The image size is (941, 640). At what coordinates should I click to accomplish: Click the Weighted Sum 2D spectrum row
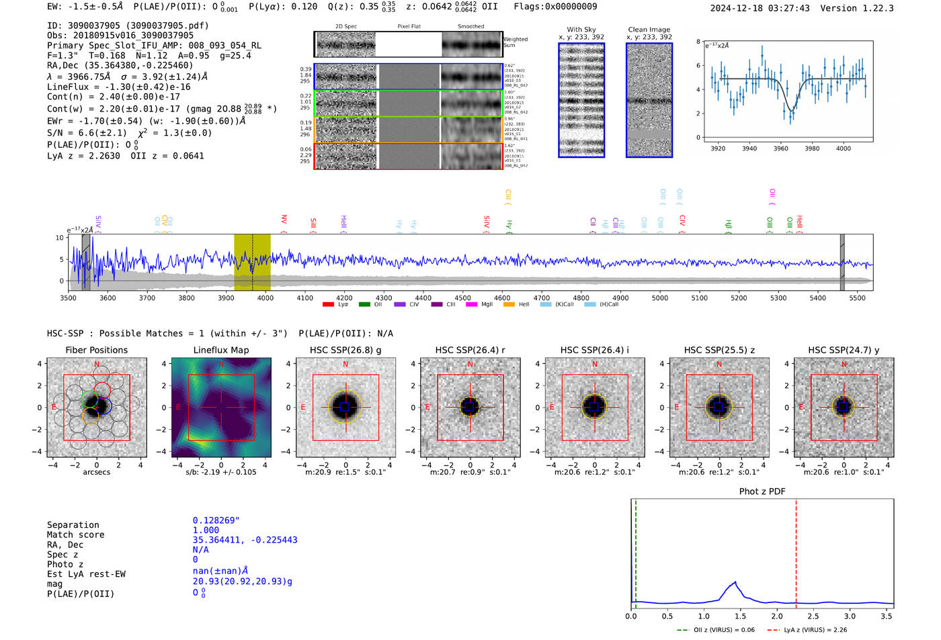pyautogui.click(x=409, y=44)
